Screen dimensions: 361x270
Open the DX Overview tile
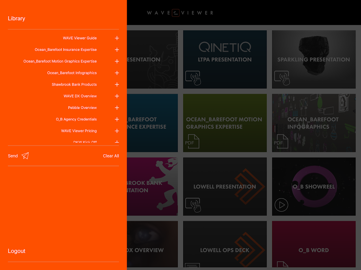[152, 244]
